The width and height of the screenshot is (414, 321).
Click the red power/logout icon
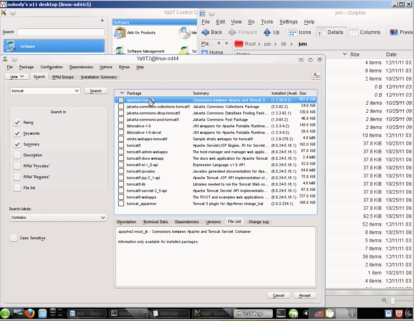point(399,314)
